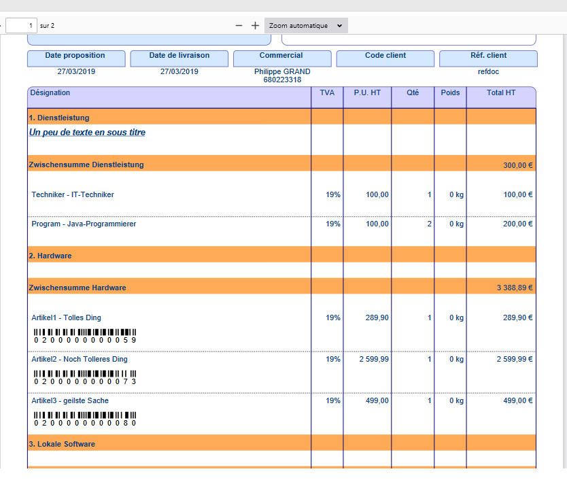567x482 pixels.
Task: Select the 2. Hardware section heading
Action: 50,256
